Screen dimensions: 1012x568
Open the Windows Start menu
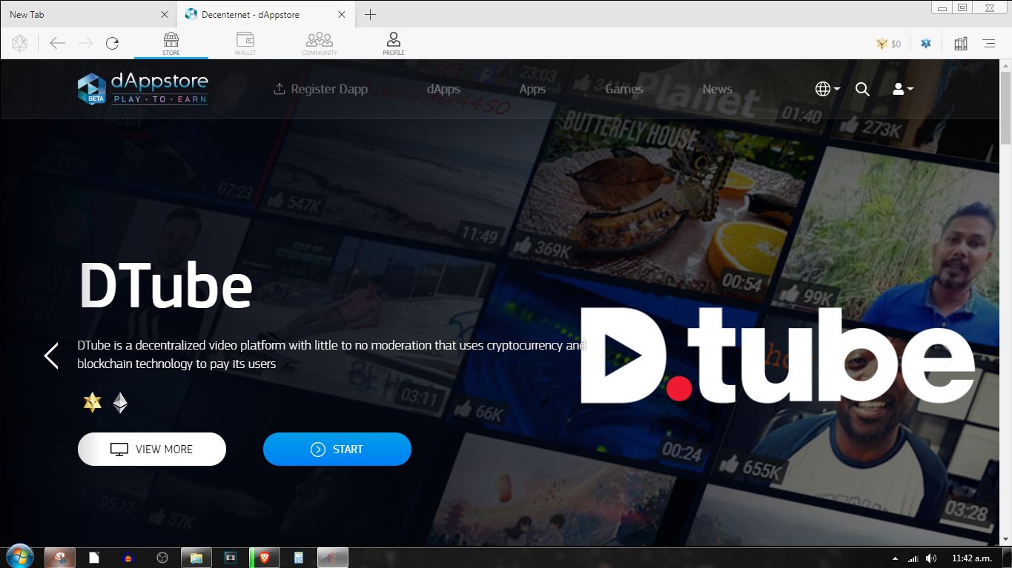[x=19, y=558]
